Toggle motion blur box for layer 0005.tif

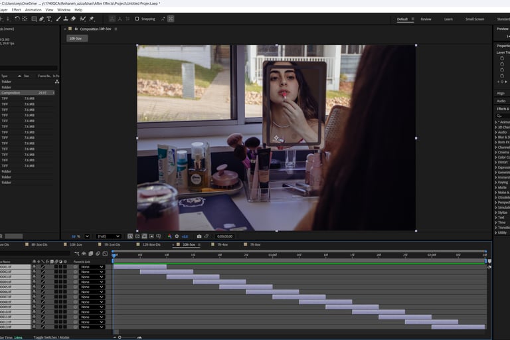(56, 287)
